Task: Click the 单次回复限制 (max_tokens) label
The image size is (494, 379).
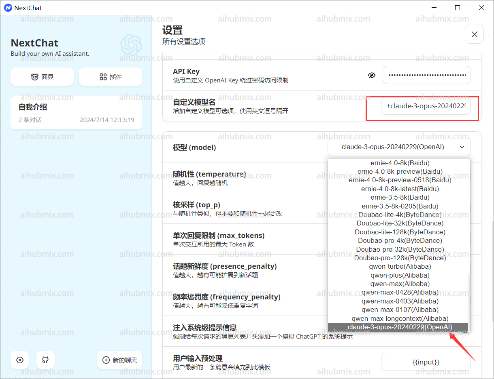Action: tap(219, 235)
